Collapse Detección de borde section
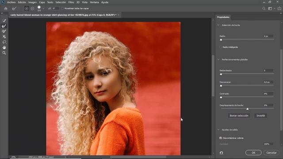Viewport: 283px width, 159px height. 218,25
